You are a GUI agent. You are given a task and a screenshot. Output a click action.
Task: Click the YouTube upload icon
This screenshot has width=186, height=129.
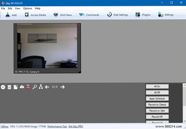point(28,87)
